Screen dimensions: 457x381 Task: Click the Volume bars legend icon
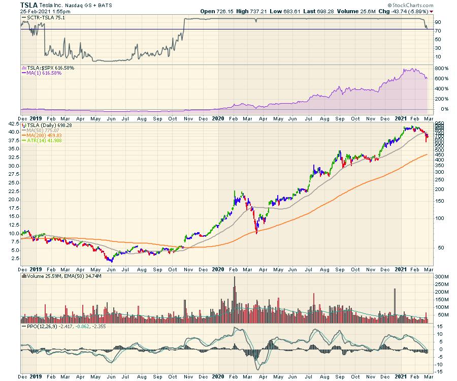[x=23, y=276]
